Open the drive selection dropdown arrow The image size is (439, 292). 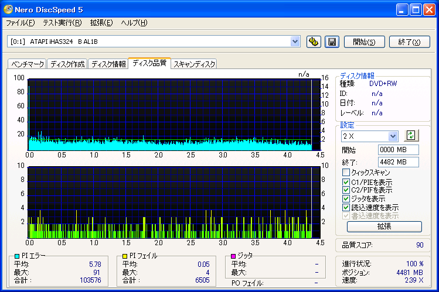pos(295,42)
